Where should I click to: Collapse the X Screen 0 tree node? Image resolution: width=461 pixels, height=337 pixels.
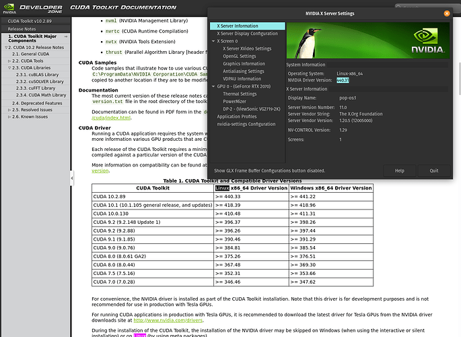(213, 41)
